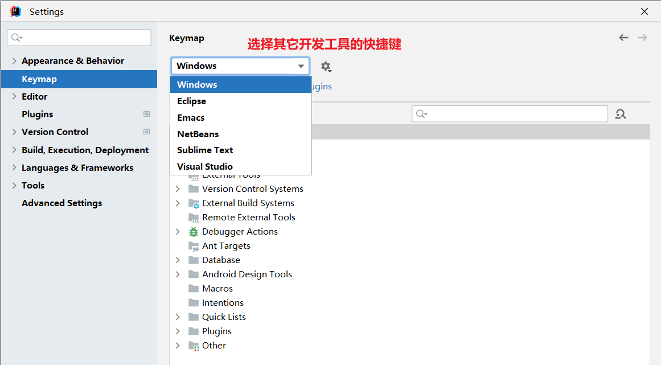The width and height of the screenshot is (661, 365).
Task: Choose the Emacs keymap
Action: click(241, 118)
